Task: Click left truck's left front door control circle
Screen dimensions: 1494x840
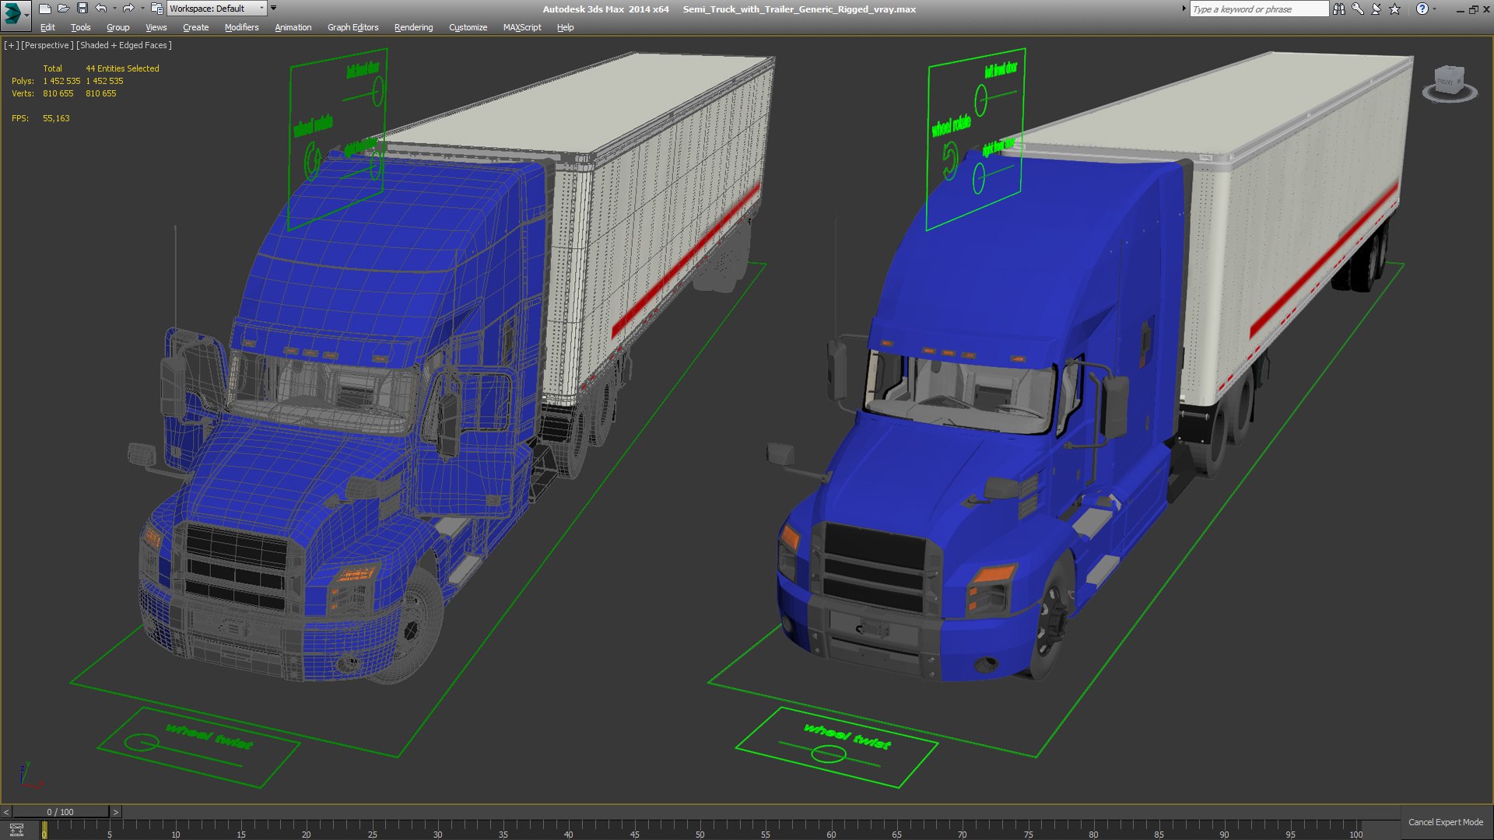Action: click(x=378, y=92)
